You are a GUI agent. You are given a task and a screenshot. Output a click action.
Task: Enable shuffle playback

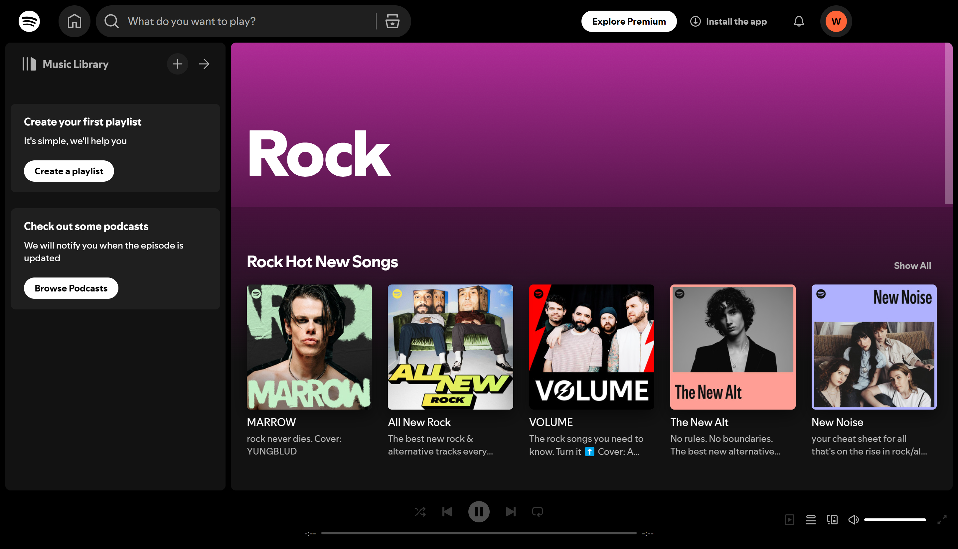tap(420, 512)
